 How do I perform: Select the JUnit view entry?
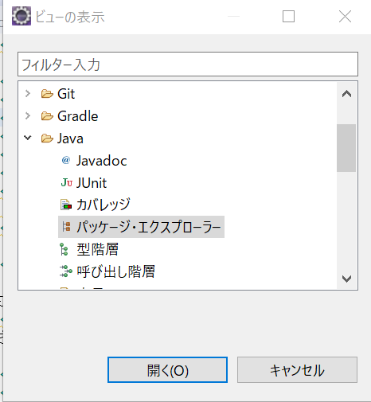tap(92, 183)
